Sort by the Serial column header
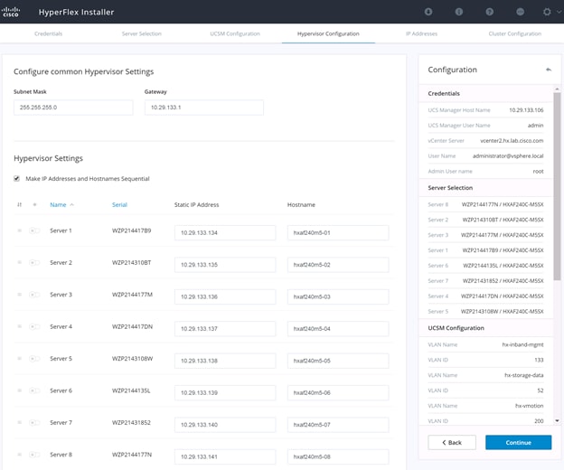Image resolution: width=564 pixels, height=470 pixels. click(119, 204)
